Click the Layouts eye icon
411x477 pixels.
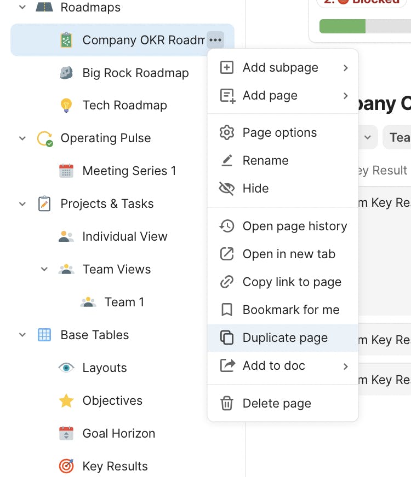tap(66, 368)
